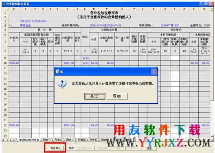Select row header 9
This screenshot has width=215, height=153.
coord(5,58)
